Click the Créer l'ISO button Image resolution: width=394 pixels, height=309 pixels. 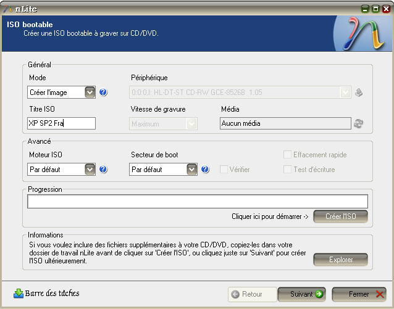pyautogui.click(x=341, y=216)
